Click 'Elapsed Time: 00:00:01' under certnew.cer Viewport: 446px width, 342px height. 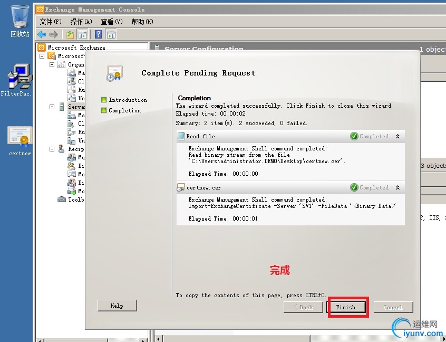(x=223, y=218)
